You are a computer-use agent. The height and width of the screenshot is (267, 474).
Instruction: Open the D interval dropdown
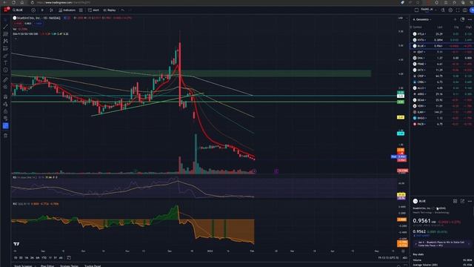(42, 10)
